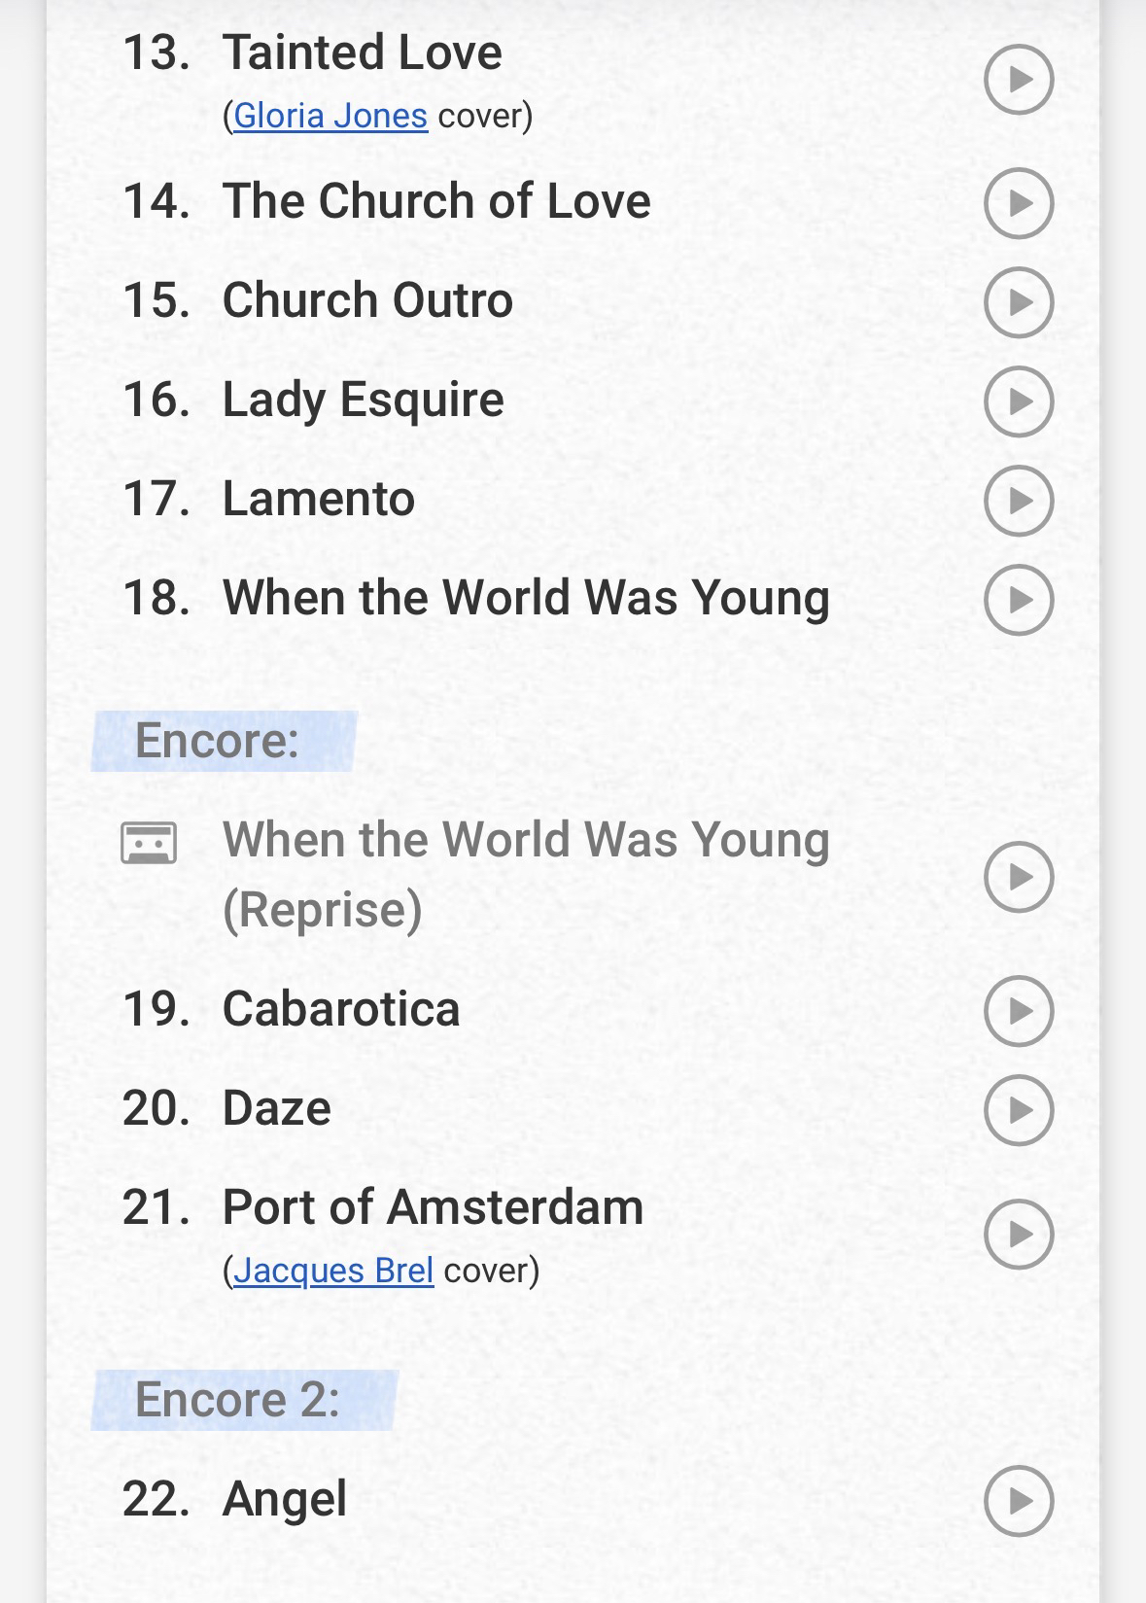This screenshot has height=1603, width=1146.
Task: Open the Angel song title
Action: (284, 1499)
